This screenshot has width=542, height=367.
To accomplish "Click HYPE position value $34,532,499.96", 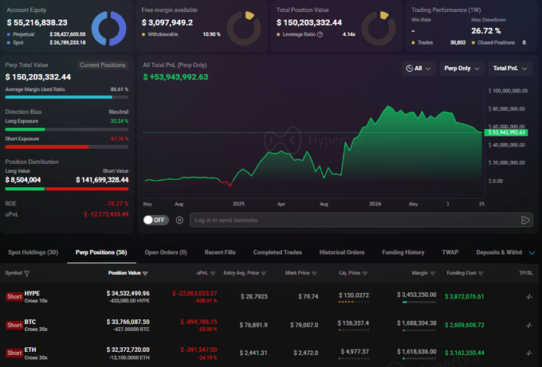I will [x=128, y=294].
